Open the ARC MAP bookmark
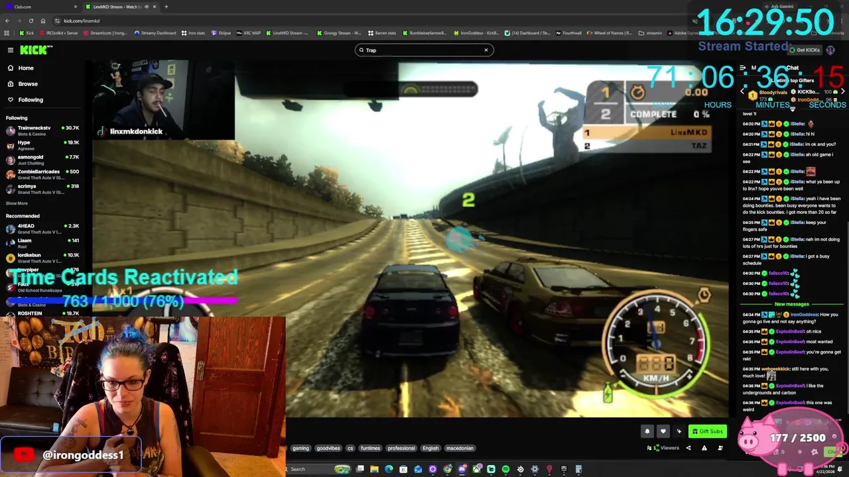The width and height of the screenshot is (849, 477). click(x=249, y=32)
